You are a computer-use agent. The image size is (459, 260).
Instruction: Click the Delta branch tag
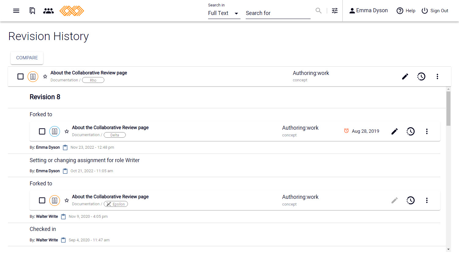pos(115,135)
